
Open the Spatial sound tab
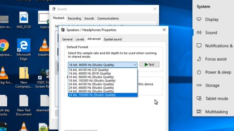(113, 39)
